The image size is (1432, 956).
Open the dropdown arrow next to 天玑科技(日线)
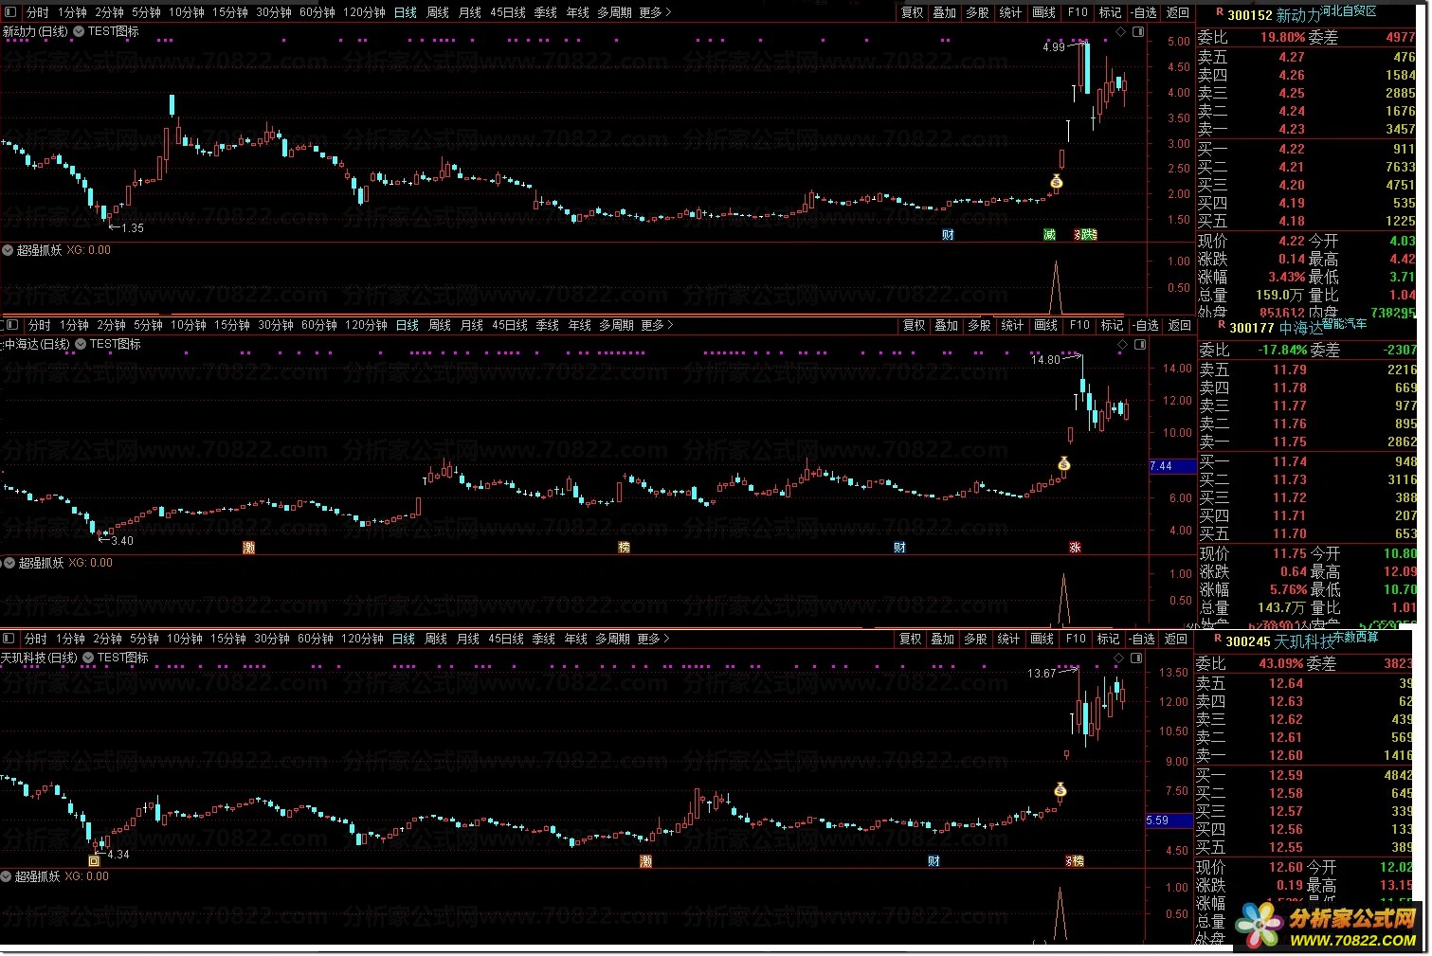click(x=89, y=658)
